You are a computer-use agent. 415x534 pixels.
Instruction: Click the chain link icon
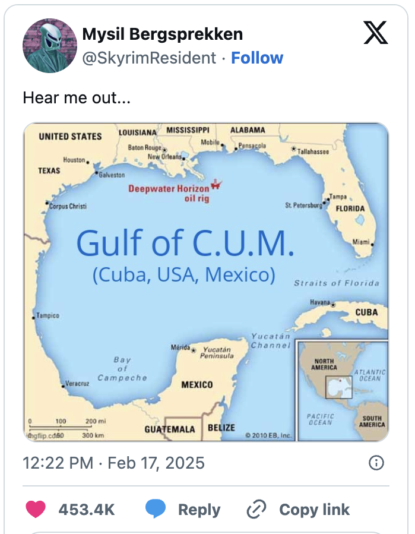pyautogui.click(x=257, y=510)
